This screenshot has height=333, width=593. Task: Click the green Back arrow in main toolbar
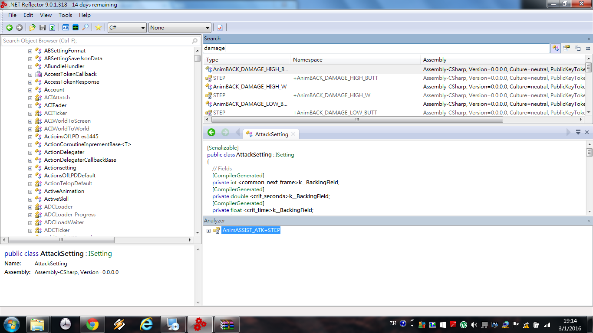pyautogui.click(x=9, y=28)
